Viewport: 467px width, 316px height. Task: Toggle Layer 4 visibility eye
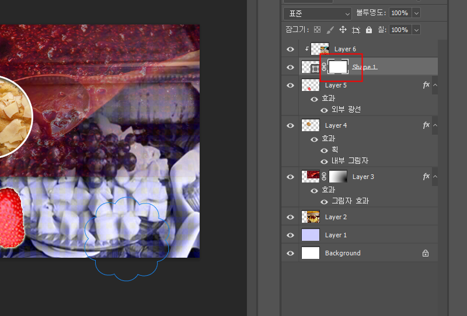pos(290,125)
